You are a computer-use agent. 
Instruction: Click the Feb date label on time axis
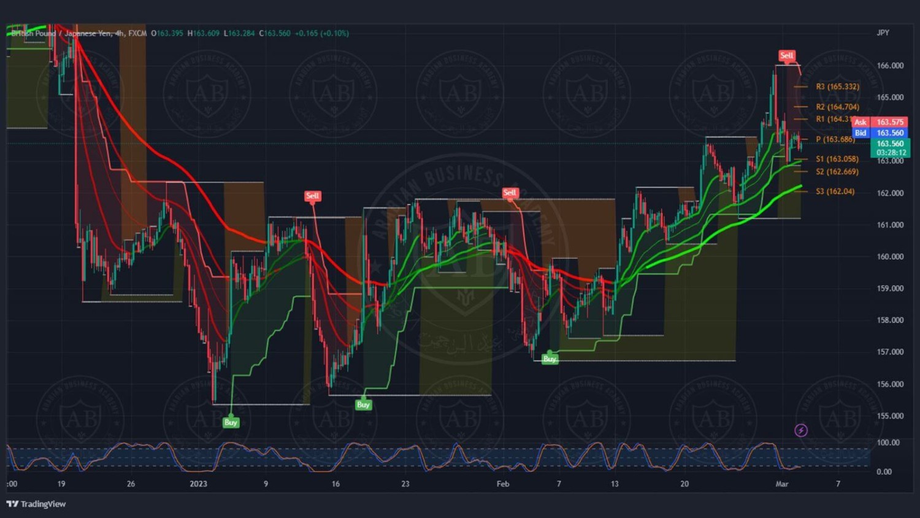(503, 484)
